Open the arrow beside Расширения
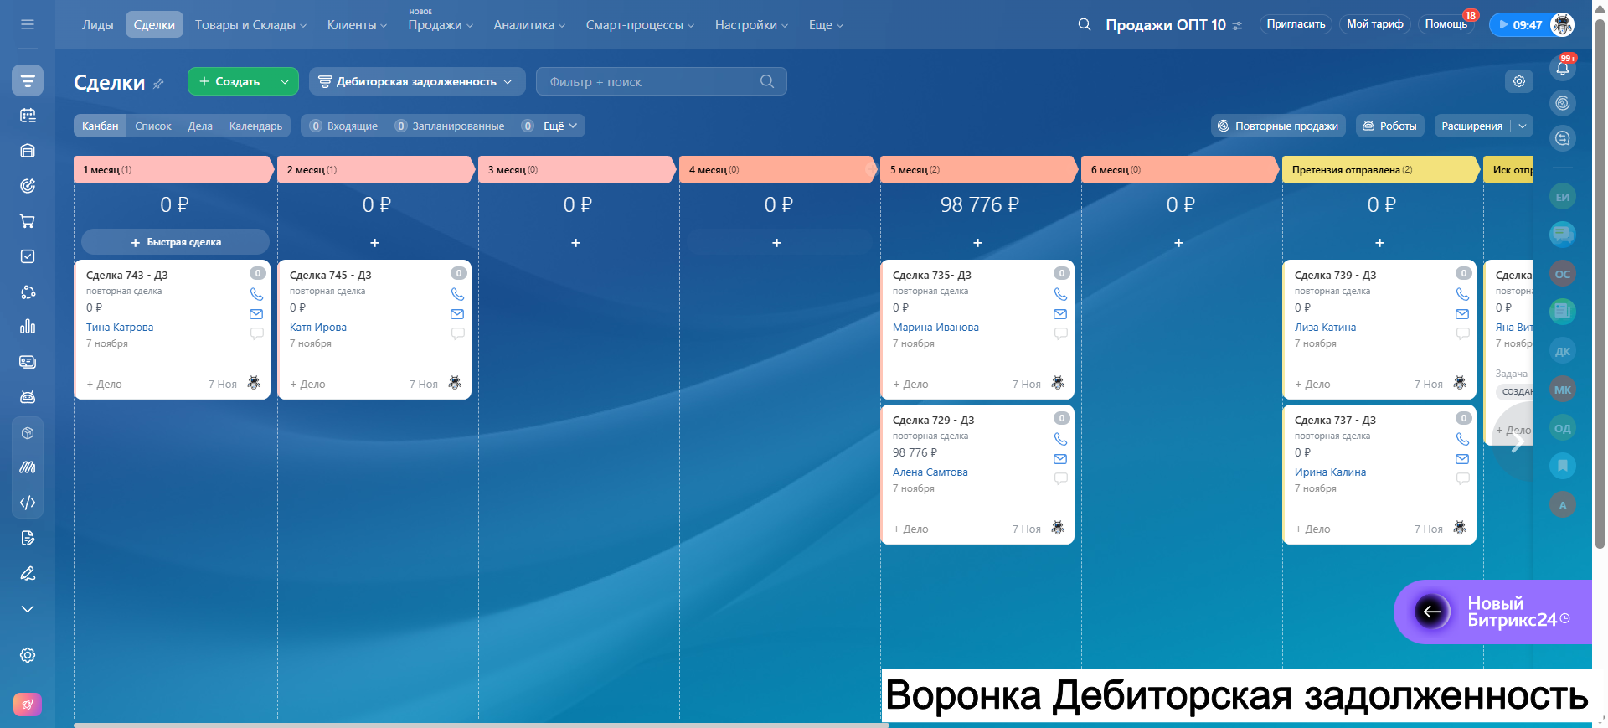Screen dimensions: 1608x728 pyautogui.click(x=1522, y=126)
